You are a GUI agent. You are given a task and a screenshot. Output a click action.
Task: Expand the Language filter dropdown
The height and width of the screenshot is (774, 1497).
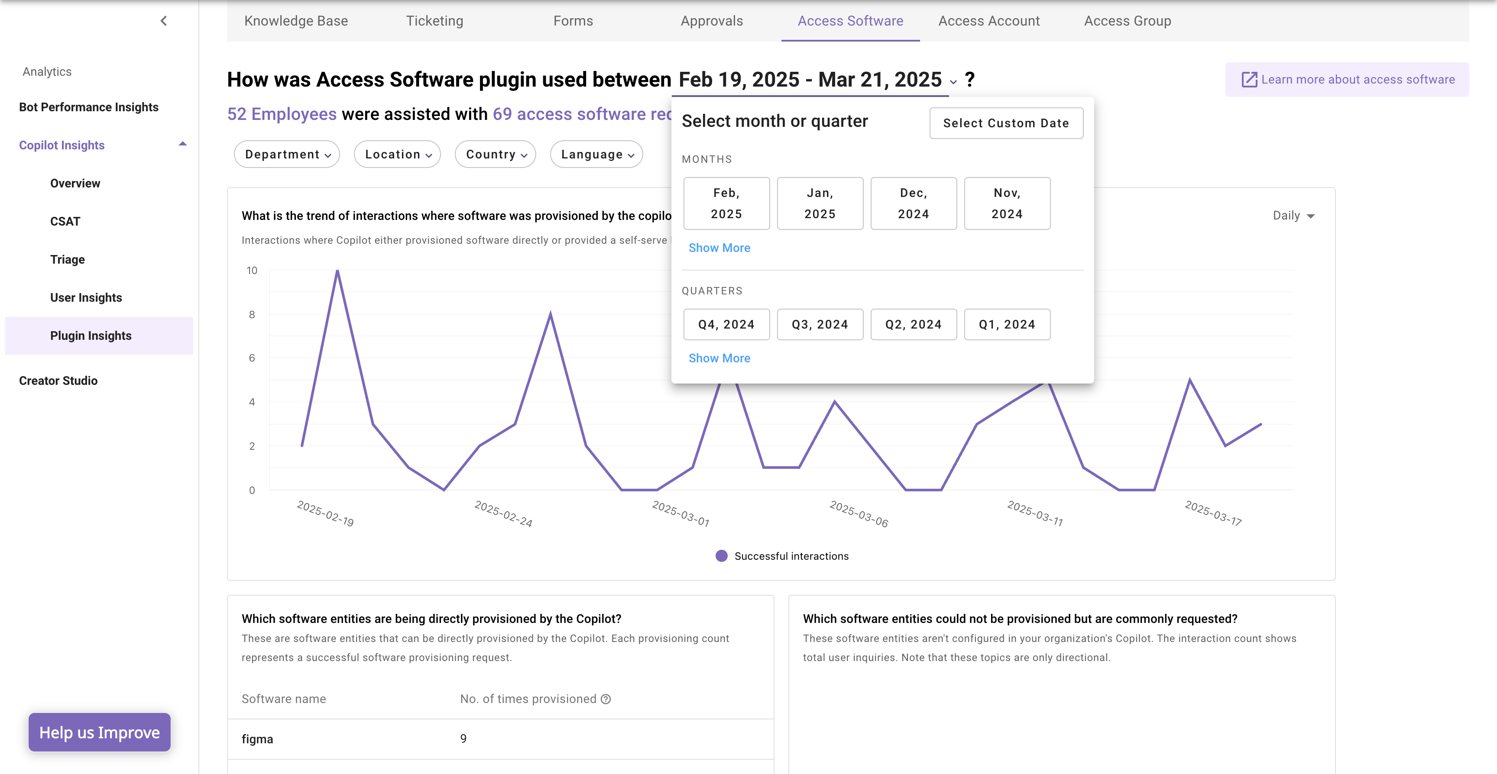[596, 155]
